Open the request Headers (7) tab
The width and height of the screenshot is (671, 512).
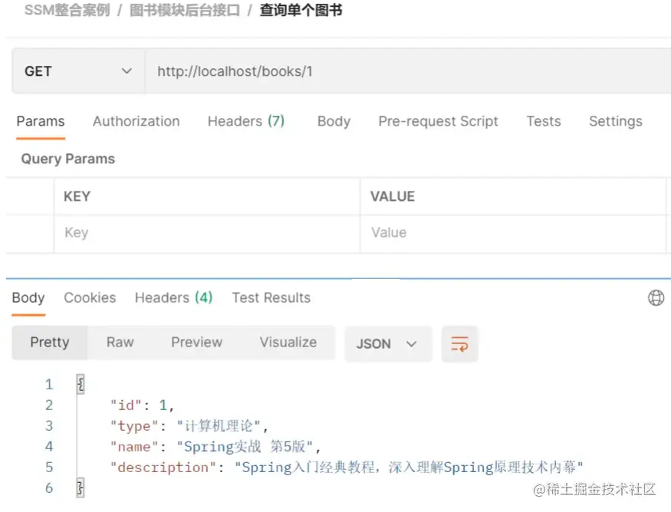point(245,121)
